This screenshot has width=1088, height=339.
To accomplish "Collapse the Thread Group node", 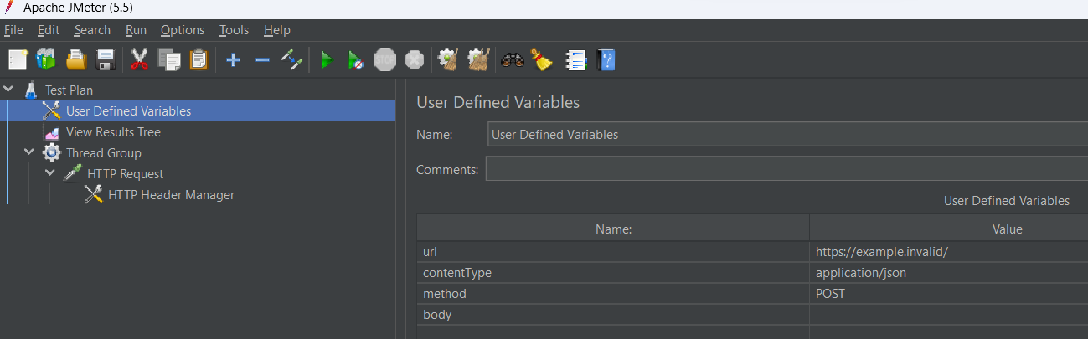I will [x=30, y=152].
